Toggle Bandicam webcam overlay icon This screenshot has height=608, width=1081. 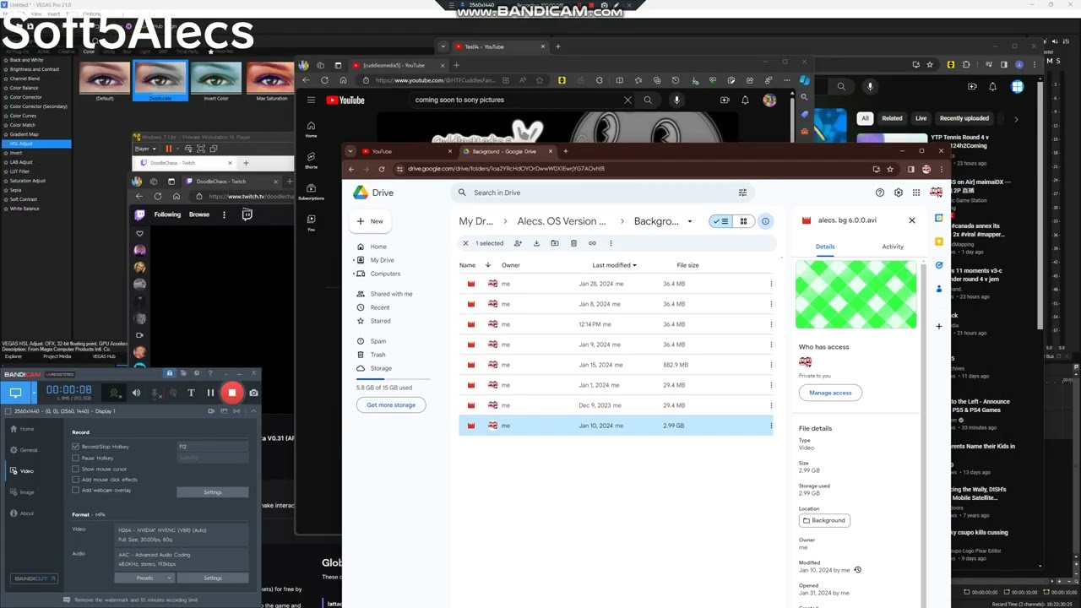coord(115,393)
